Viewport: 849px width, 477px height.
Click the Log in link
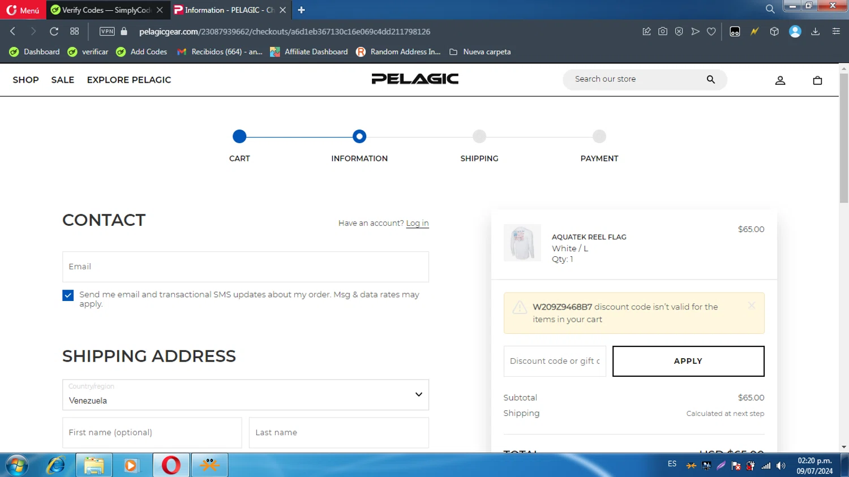[x=417, y=223]
